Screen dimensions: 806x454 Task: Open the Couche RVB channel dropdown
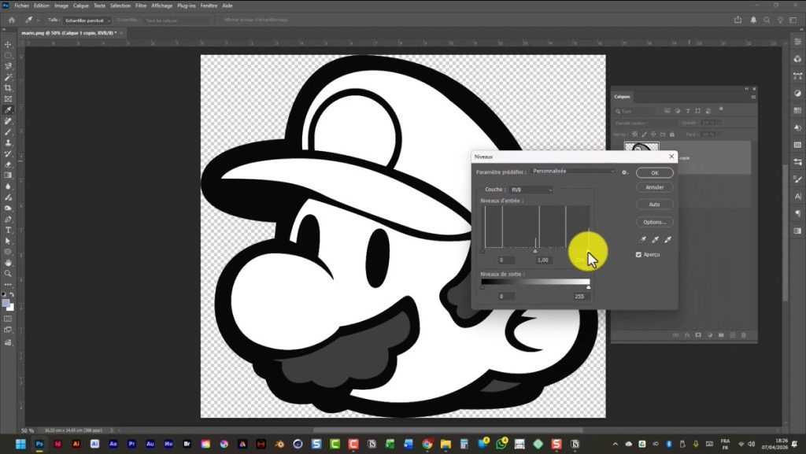(x=531, y=190)
